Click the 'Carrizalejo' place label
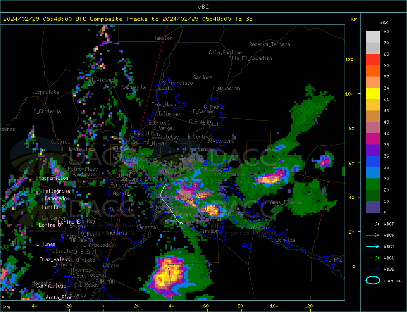 [51, 286]
